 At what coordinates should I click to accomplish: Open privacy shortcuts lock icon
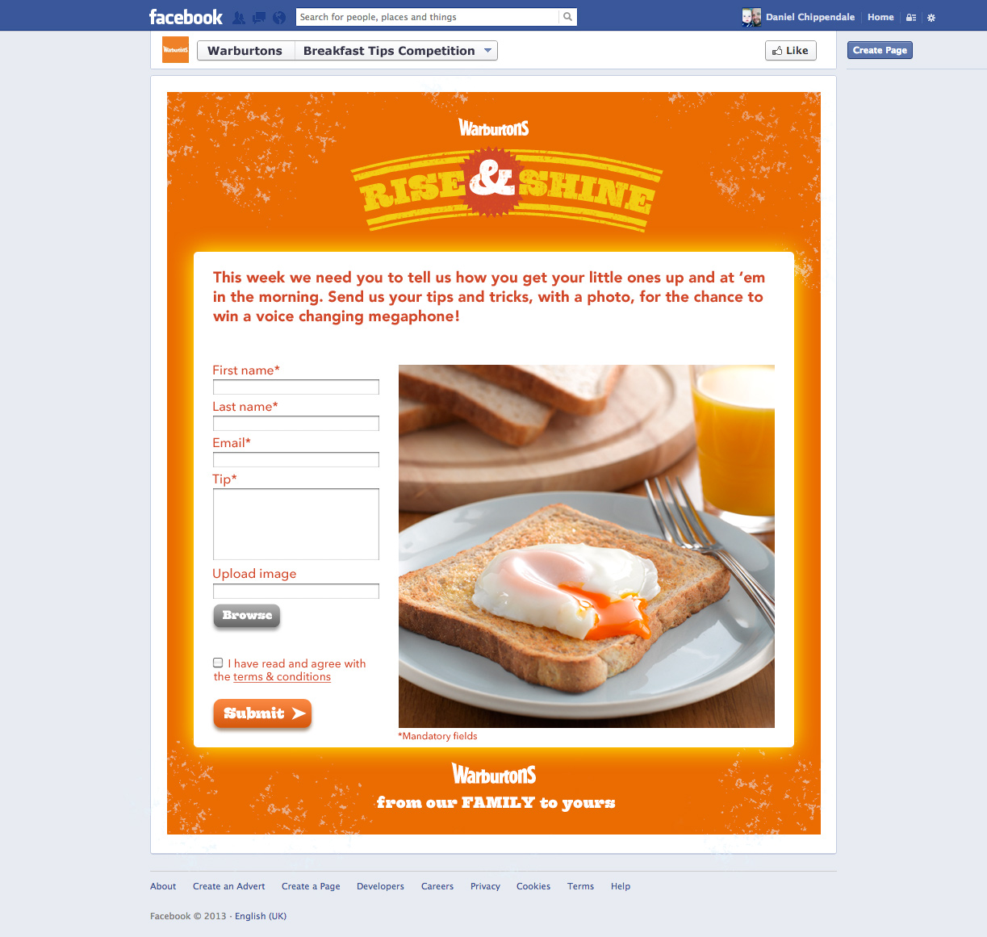click(911, 17)
